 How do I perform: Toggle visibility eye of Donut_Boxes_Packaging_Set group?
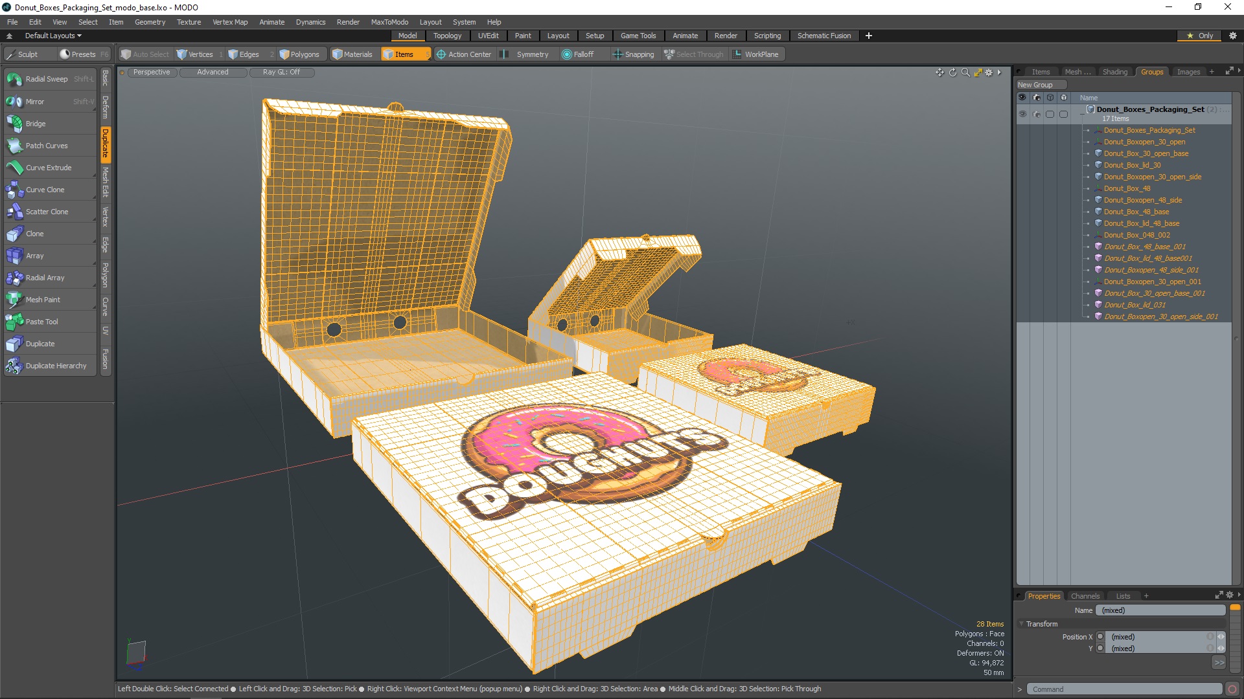click(1022, 114)
